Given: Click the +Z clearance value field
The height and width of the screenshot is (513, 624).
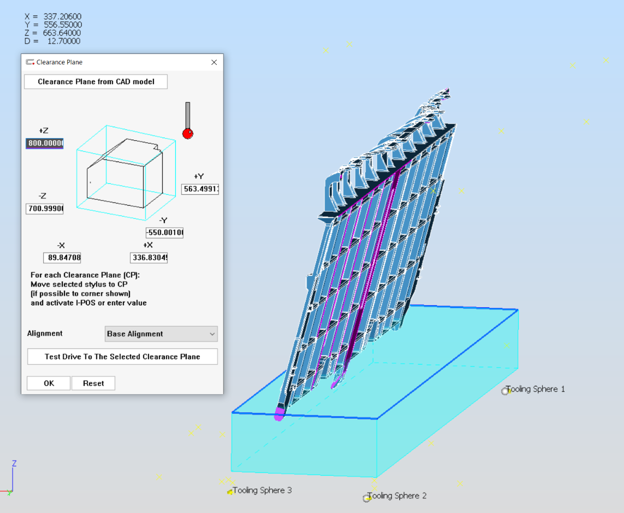Looking at the screenshot, I should coord(45,143).
